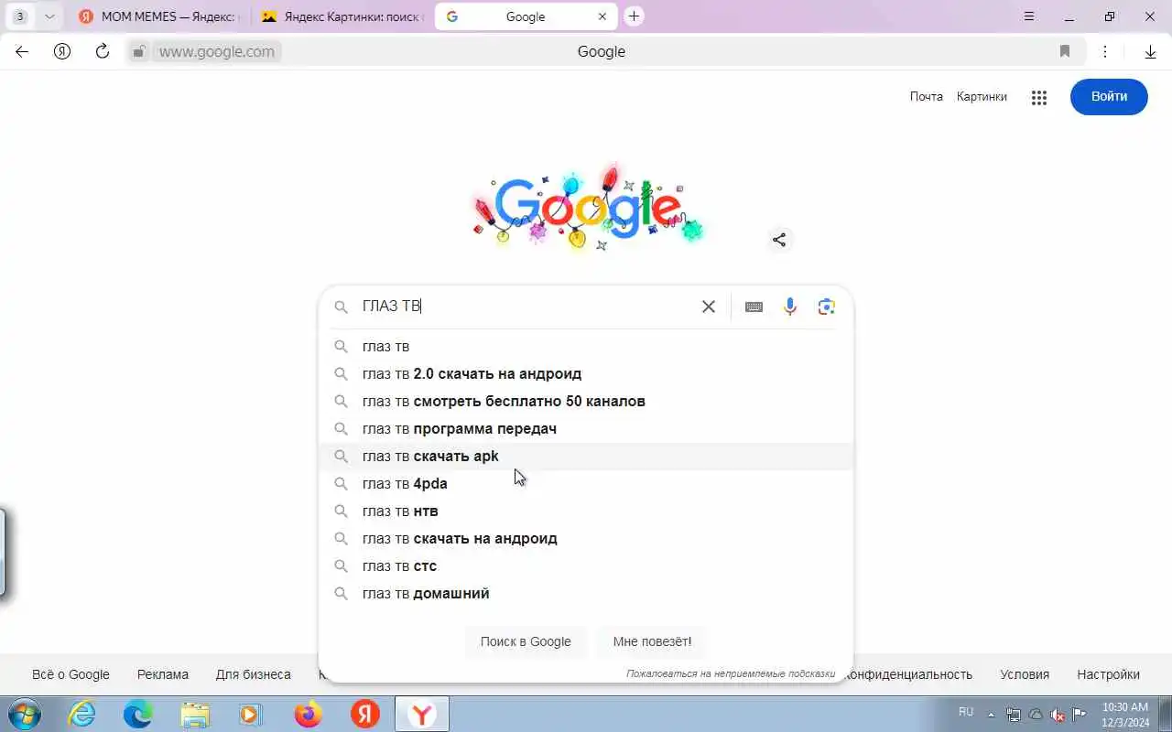Click the tab counter showing 3
The width and height of the screenshot is (1172, 732).
coord(20,16)
